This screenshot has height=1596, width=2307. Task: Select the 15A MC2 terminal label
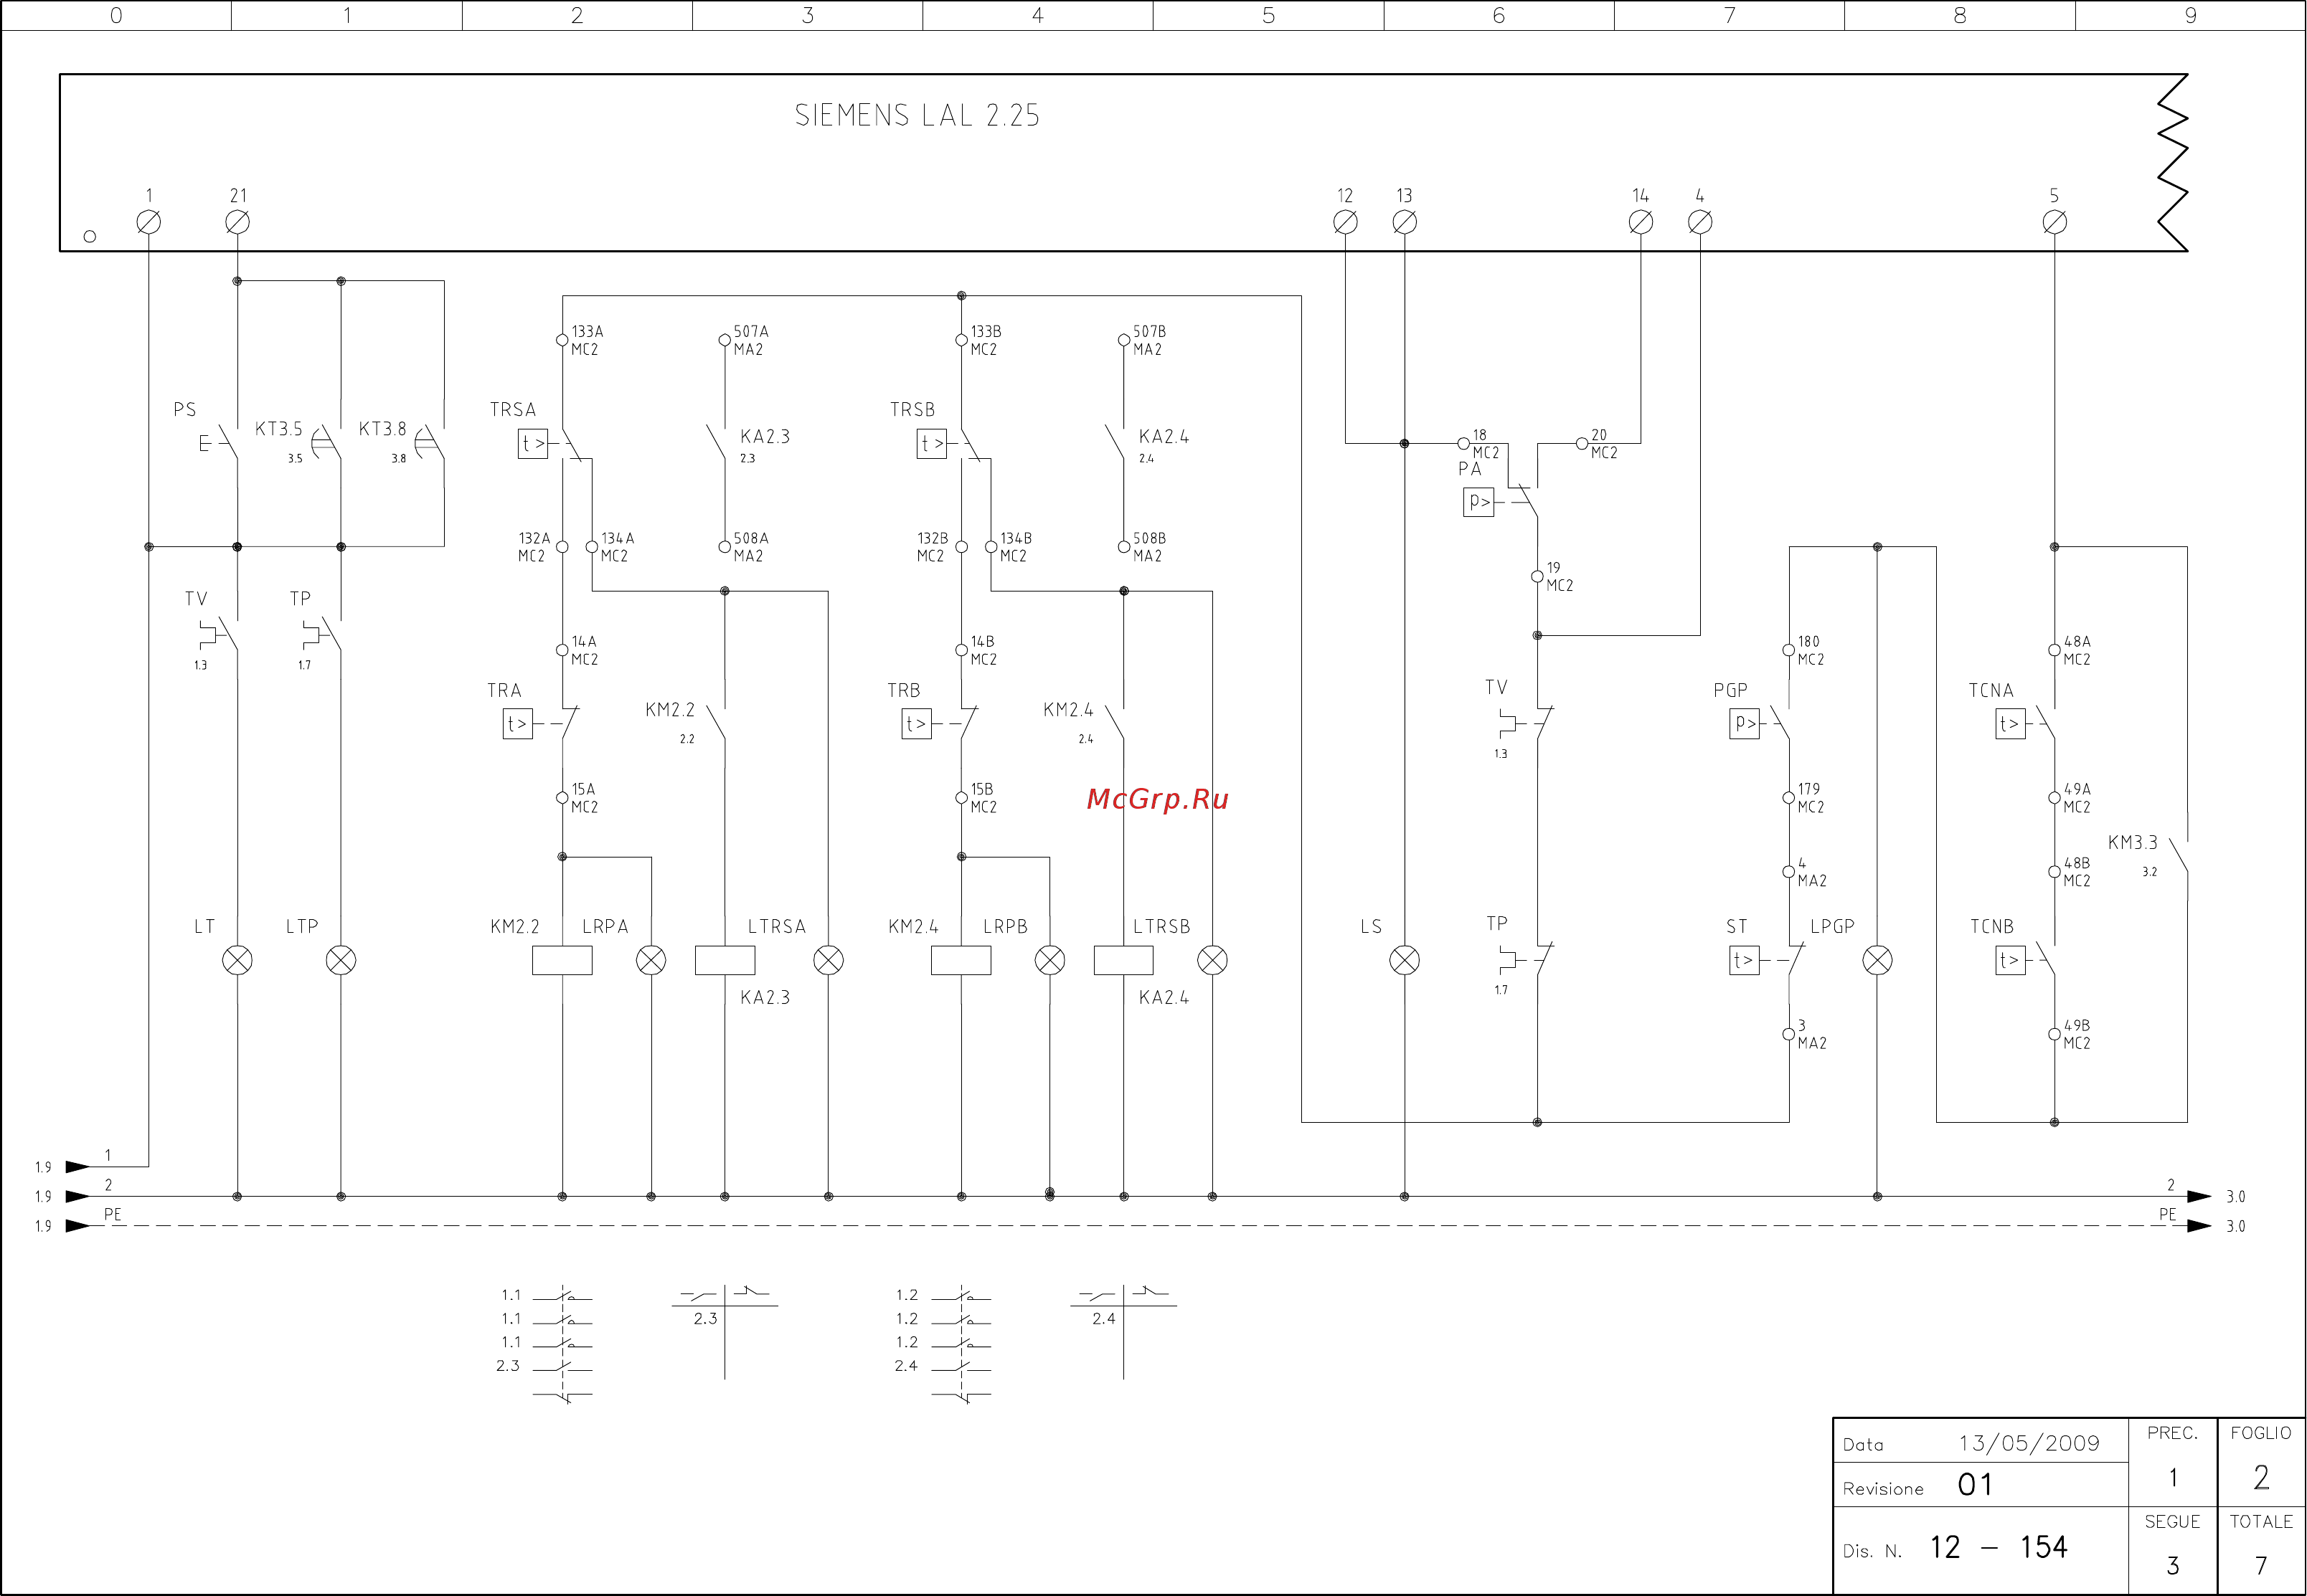pos(584,798)
